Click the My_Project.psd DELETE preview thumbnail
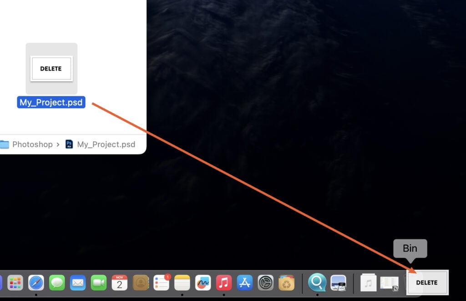 pos(51,69)
